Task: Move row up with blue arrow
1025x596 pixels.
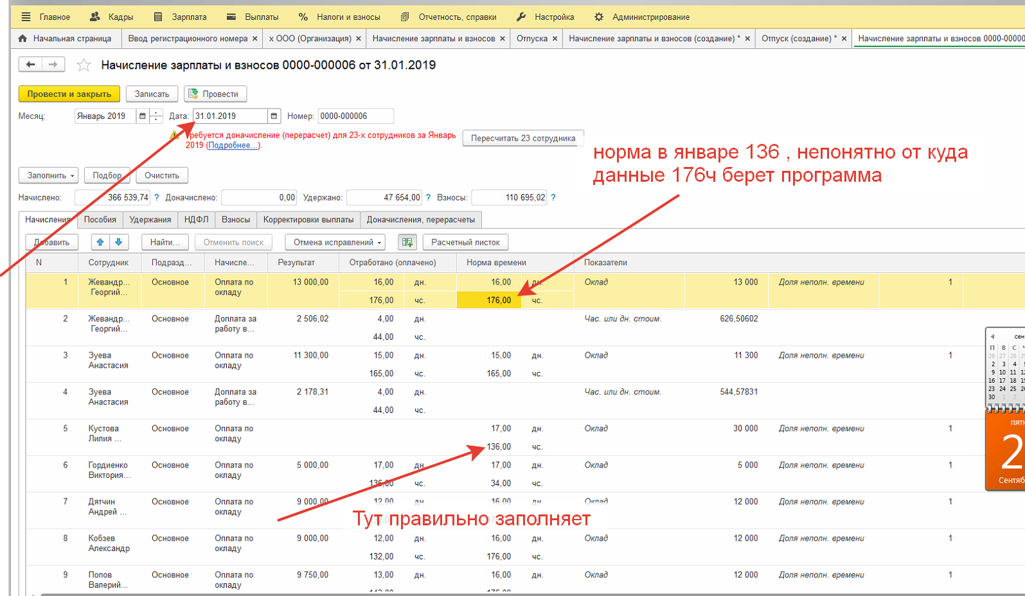Action: (100, 242)
